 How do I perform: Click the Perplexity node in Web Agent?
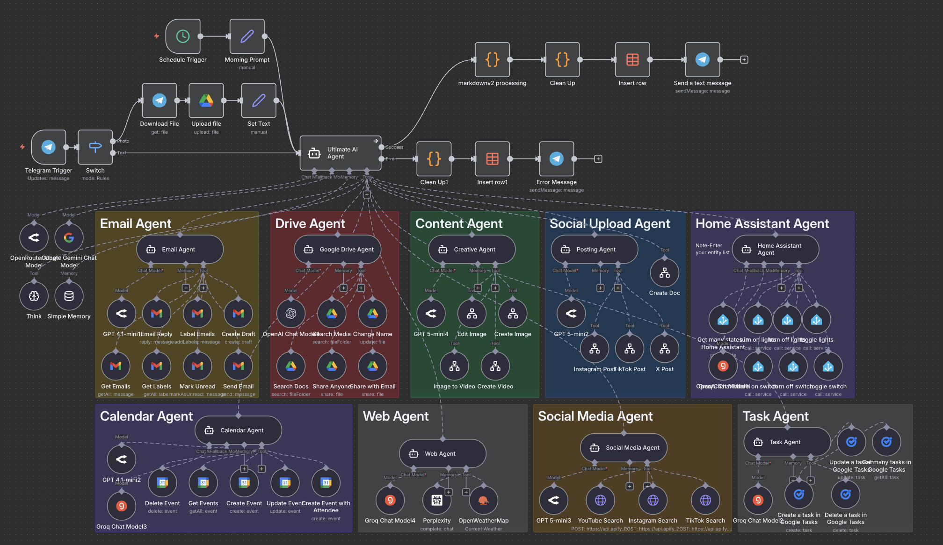point(436,500)
